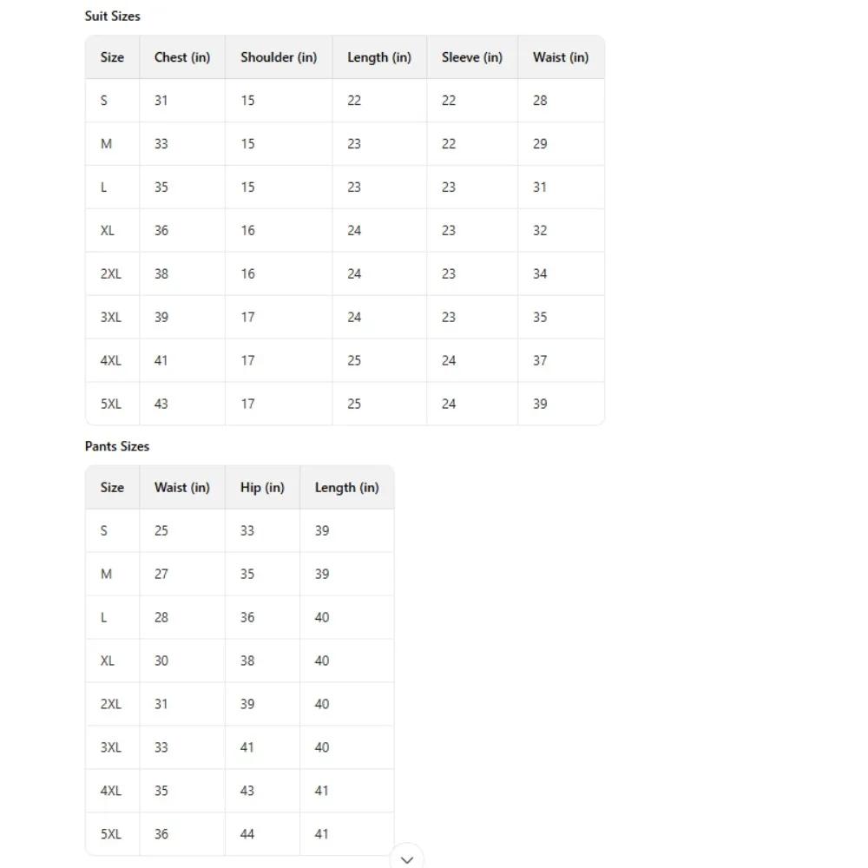Click the Sleeve (in) column header
868x868 pixels.
tap(472, 57)
